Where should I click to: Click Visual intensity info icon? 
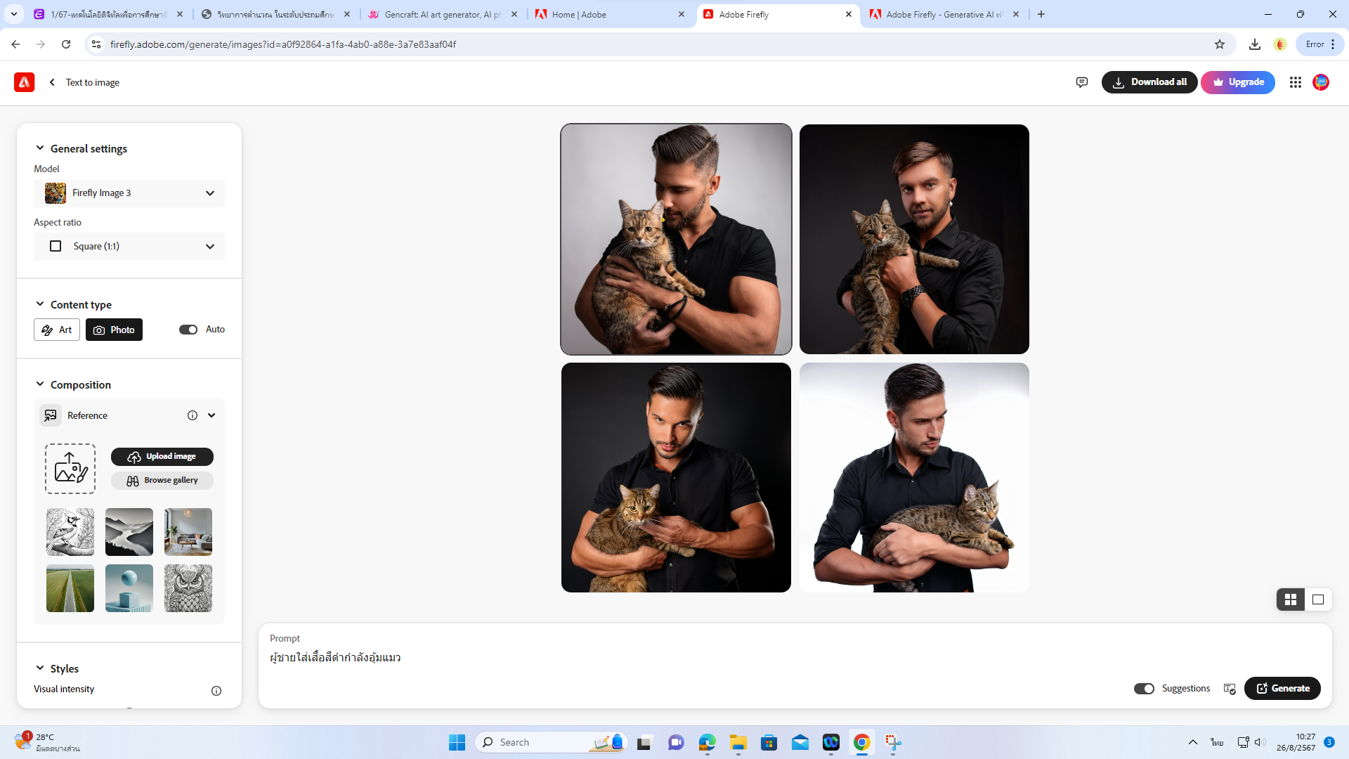tap(216, 691)
